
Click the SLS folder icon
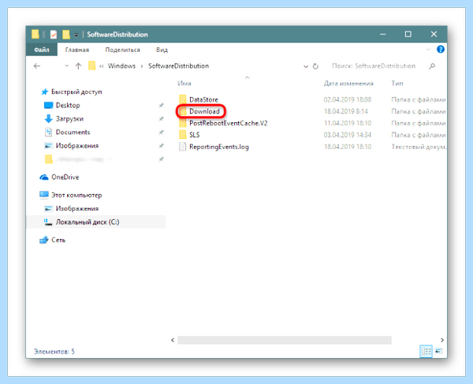tap(183, 134)
